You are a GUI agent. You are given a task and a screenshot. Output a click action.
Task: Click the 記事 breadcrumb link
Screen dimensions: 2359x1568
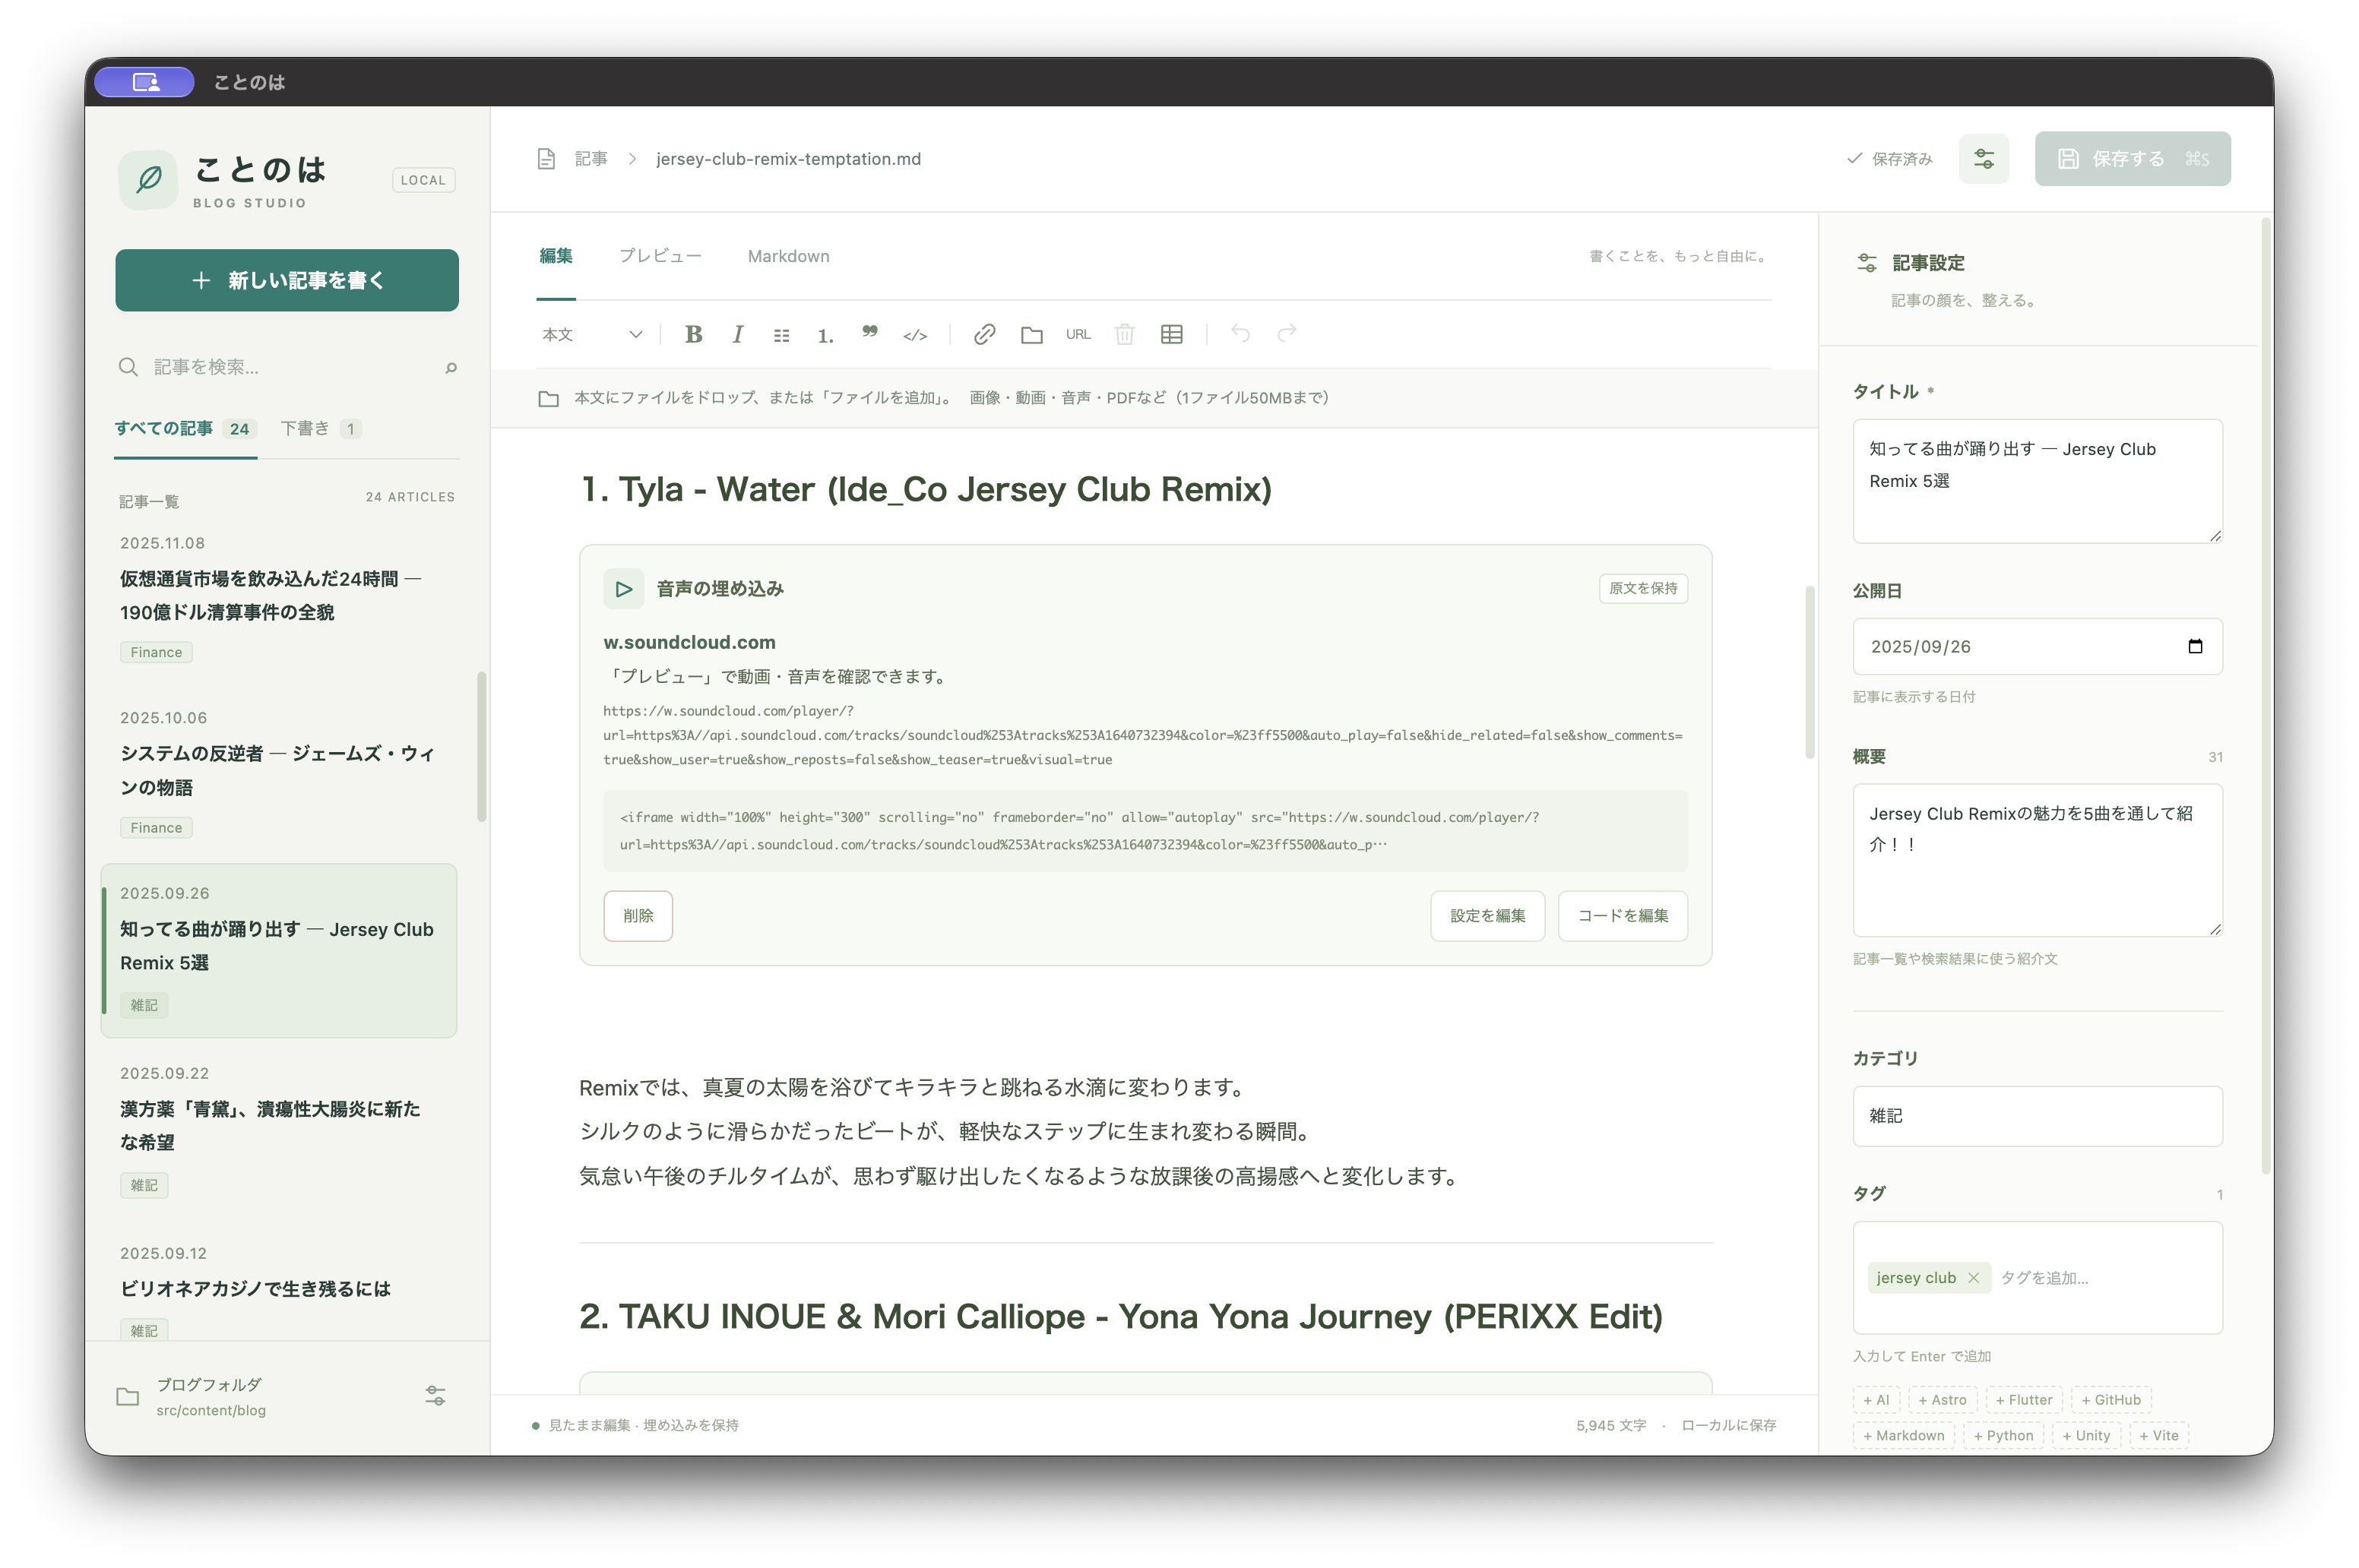click(591, 159)
